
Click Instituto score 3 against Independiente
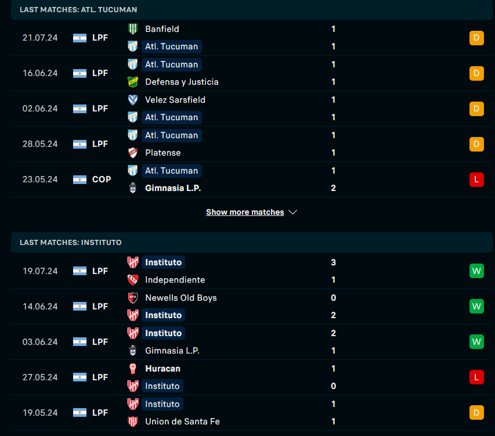click(x=333, y=262)
